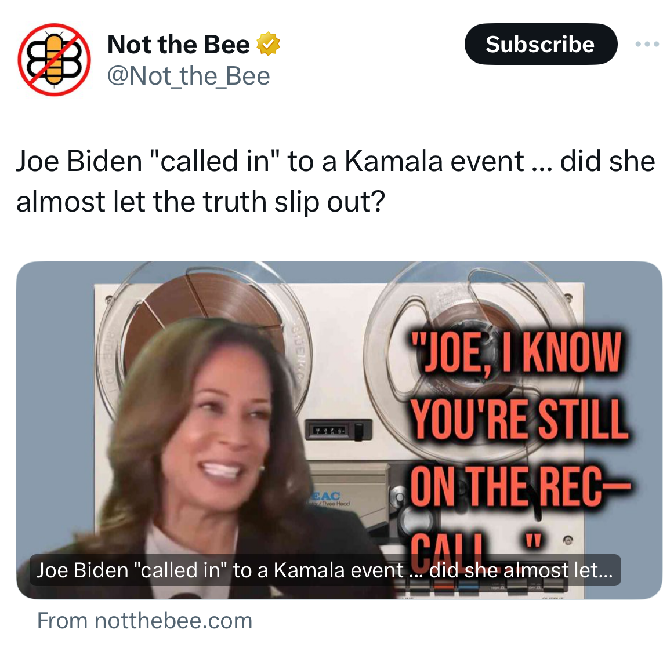Select the first line of the tweet text

tap(335, 161)
